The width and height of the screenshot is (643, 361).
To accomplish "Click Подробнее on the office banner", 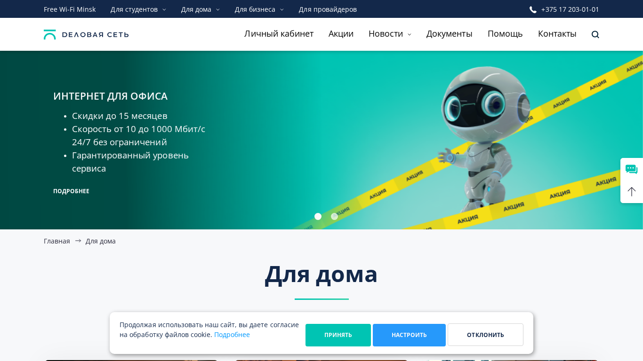I will point(71,191).
